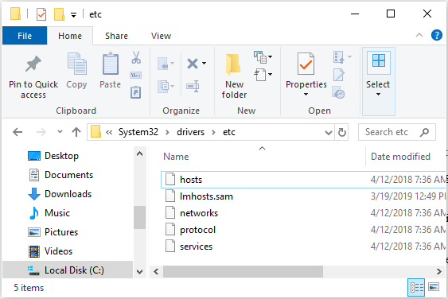Click the Move to icon

[163, 64]
